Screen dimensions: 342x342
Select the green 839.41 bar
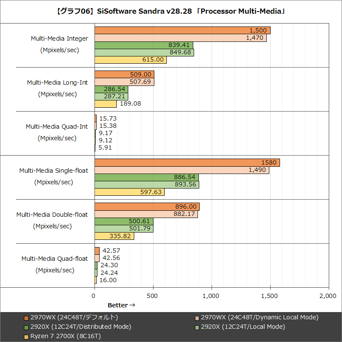[x=141, y=45]
